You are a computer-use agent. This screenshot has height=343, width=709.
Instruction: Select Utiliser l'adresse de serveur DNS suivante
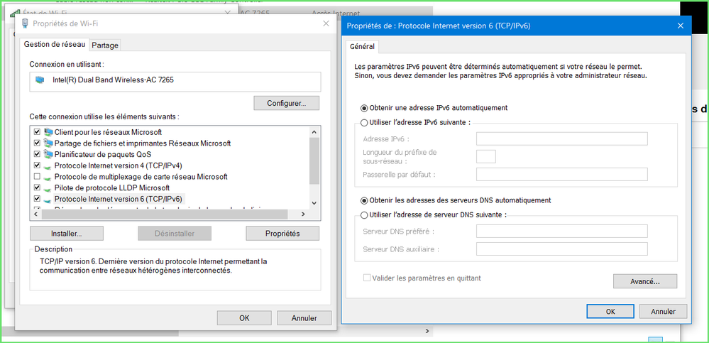[364, 215]
